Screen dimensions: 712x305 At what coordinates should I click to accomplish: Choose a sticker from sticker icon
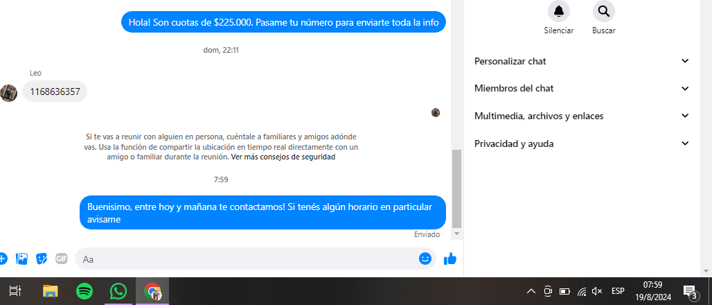click(x=42, y=259)
